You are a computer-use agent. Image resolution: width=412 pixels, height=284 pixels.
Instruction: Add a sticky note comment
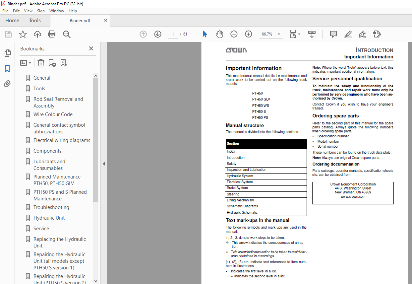(333, 34)
